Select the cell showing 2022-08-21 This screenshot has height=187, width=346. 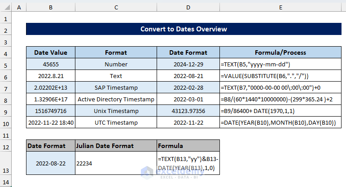tap(188, 76)
